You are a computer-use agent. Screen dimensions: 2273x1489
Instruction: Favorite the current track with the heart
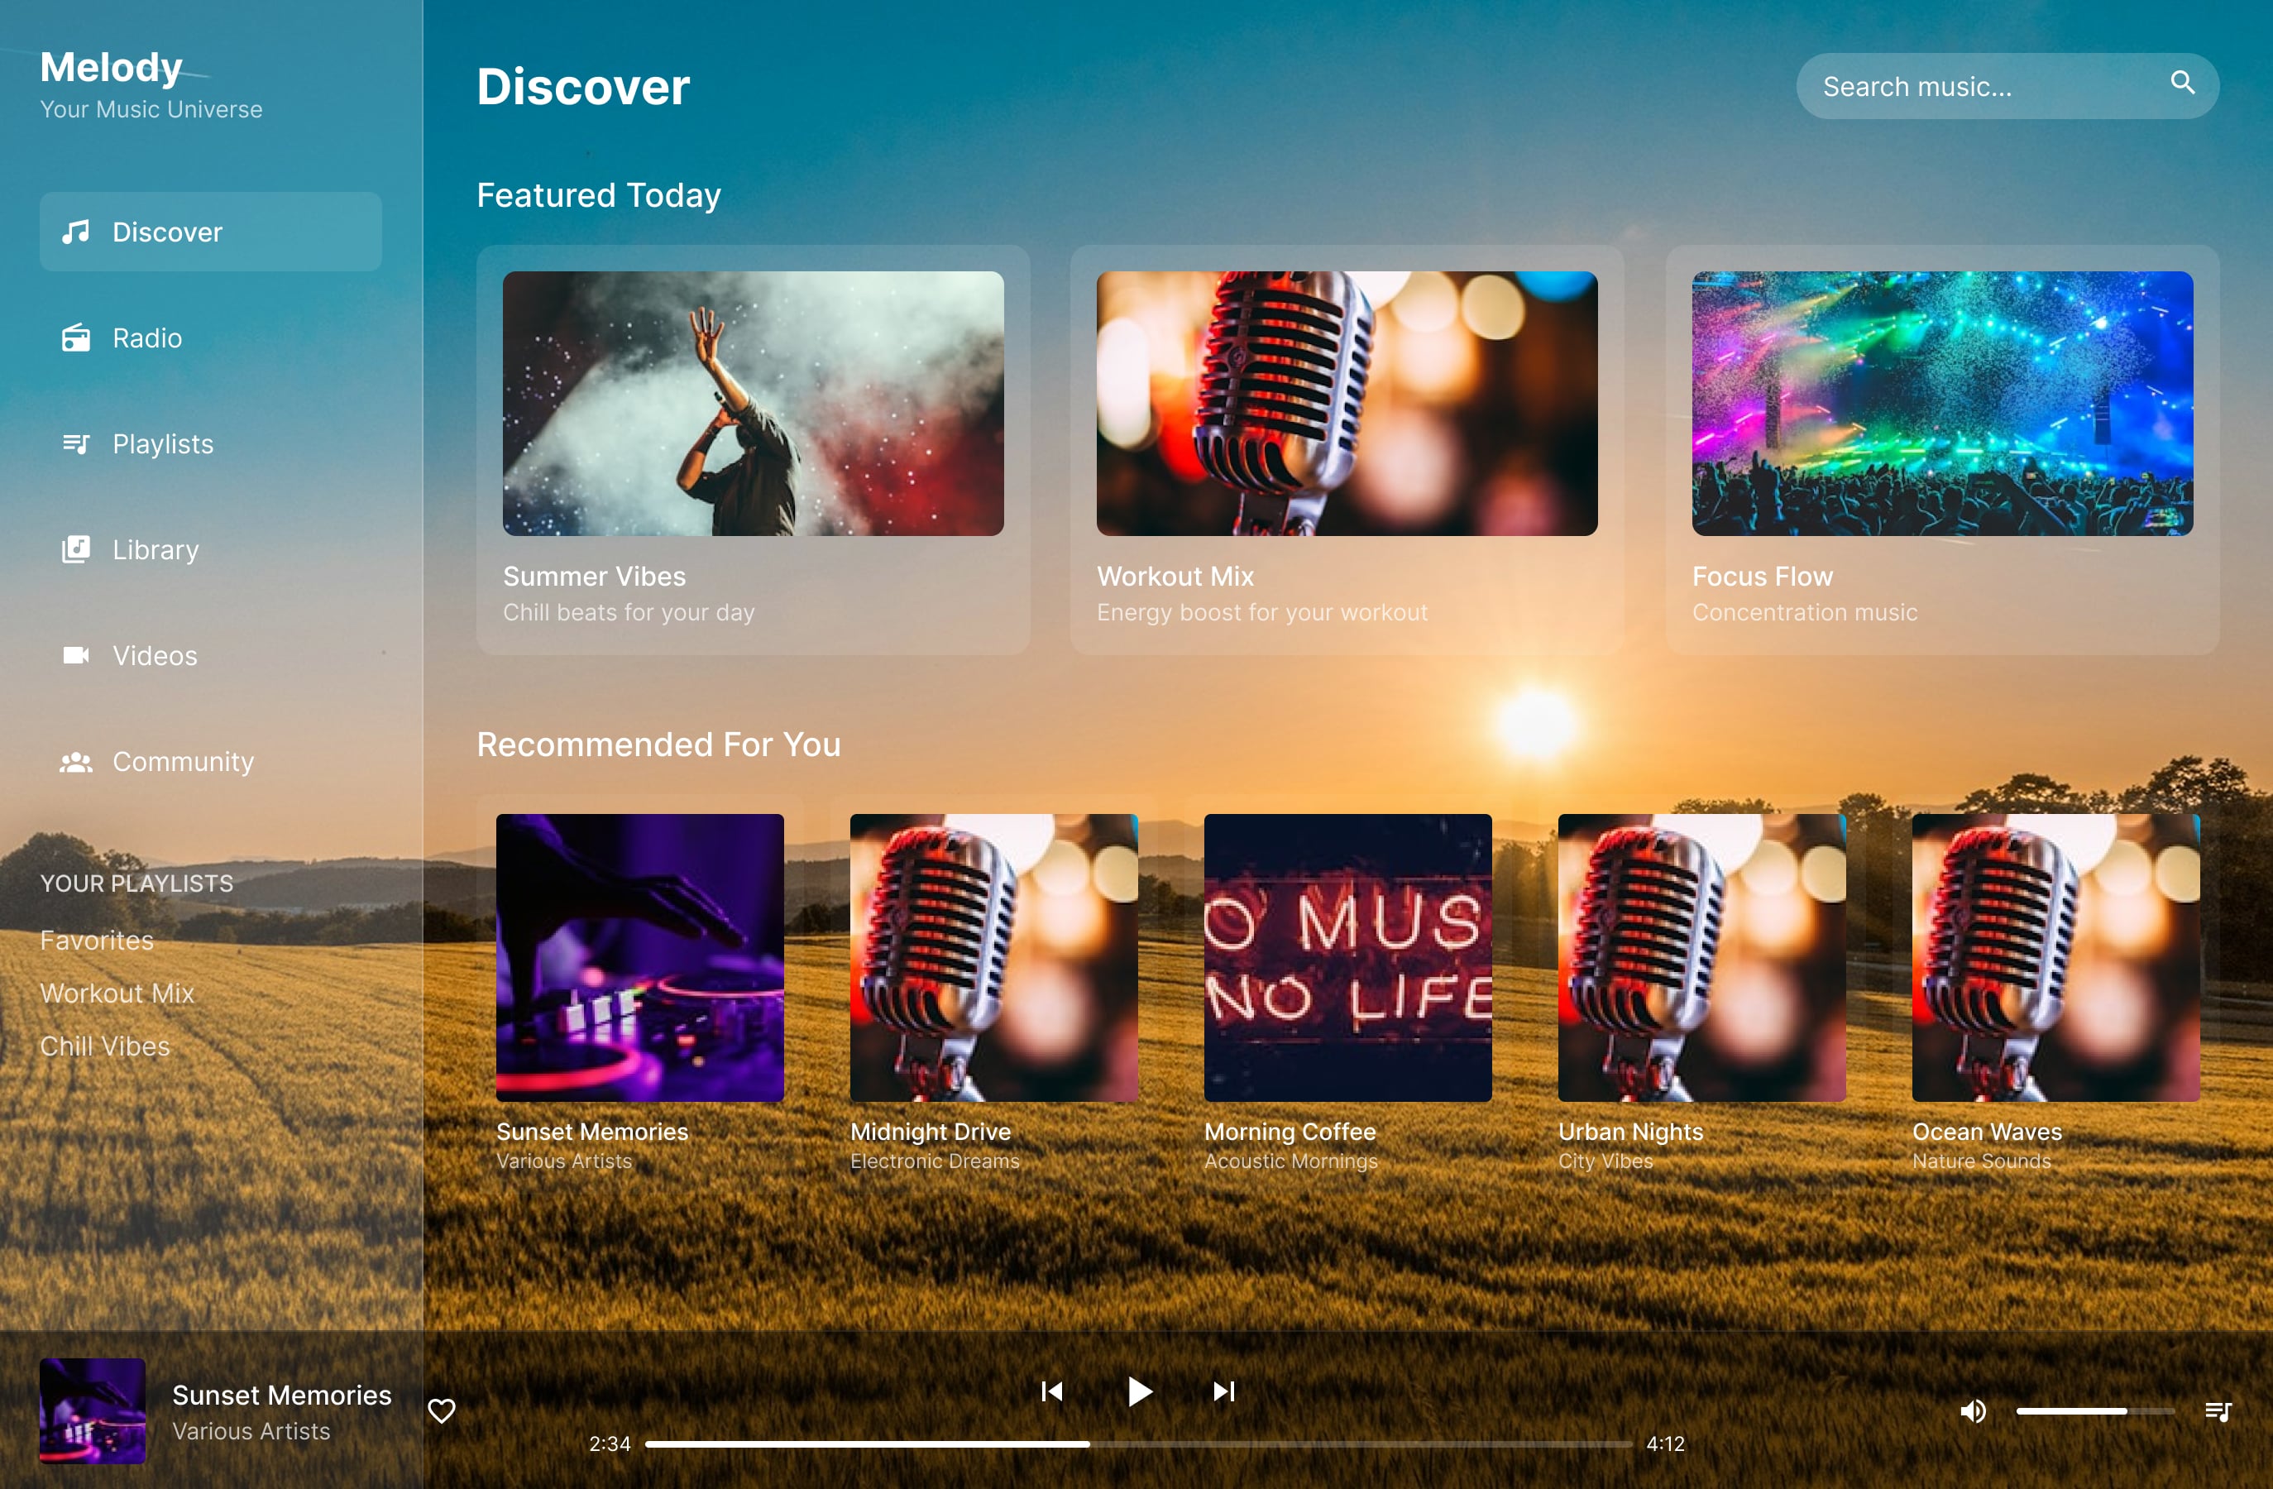point(443,1410)
